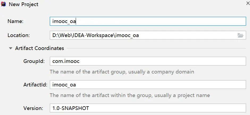Click the New Project window title
The height and width of the screenshot is (115, 250).
[x=24, y=4]
